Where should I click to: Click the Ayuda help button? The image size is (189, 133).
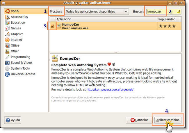[13, 120]
